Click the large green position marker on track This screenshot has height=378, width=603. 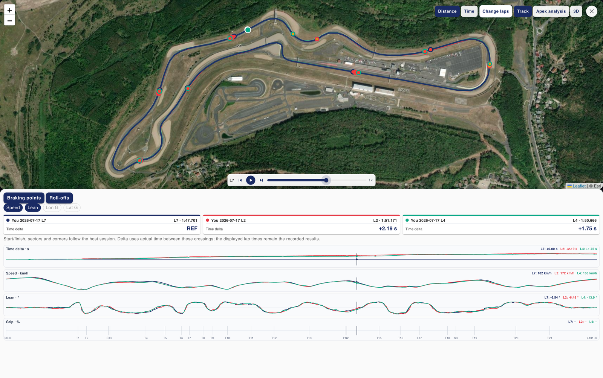(x=248, y=30)
